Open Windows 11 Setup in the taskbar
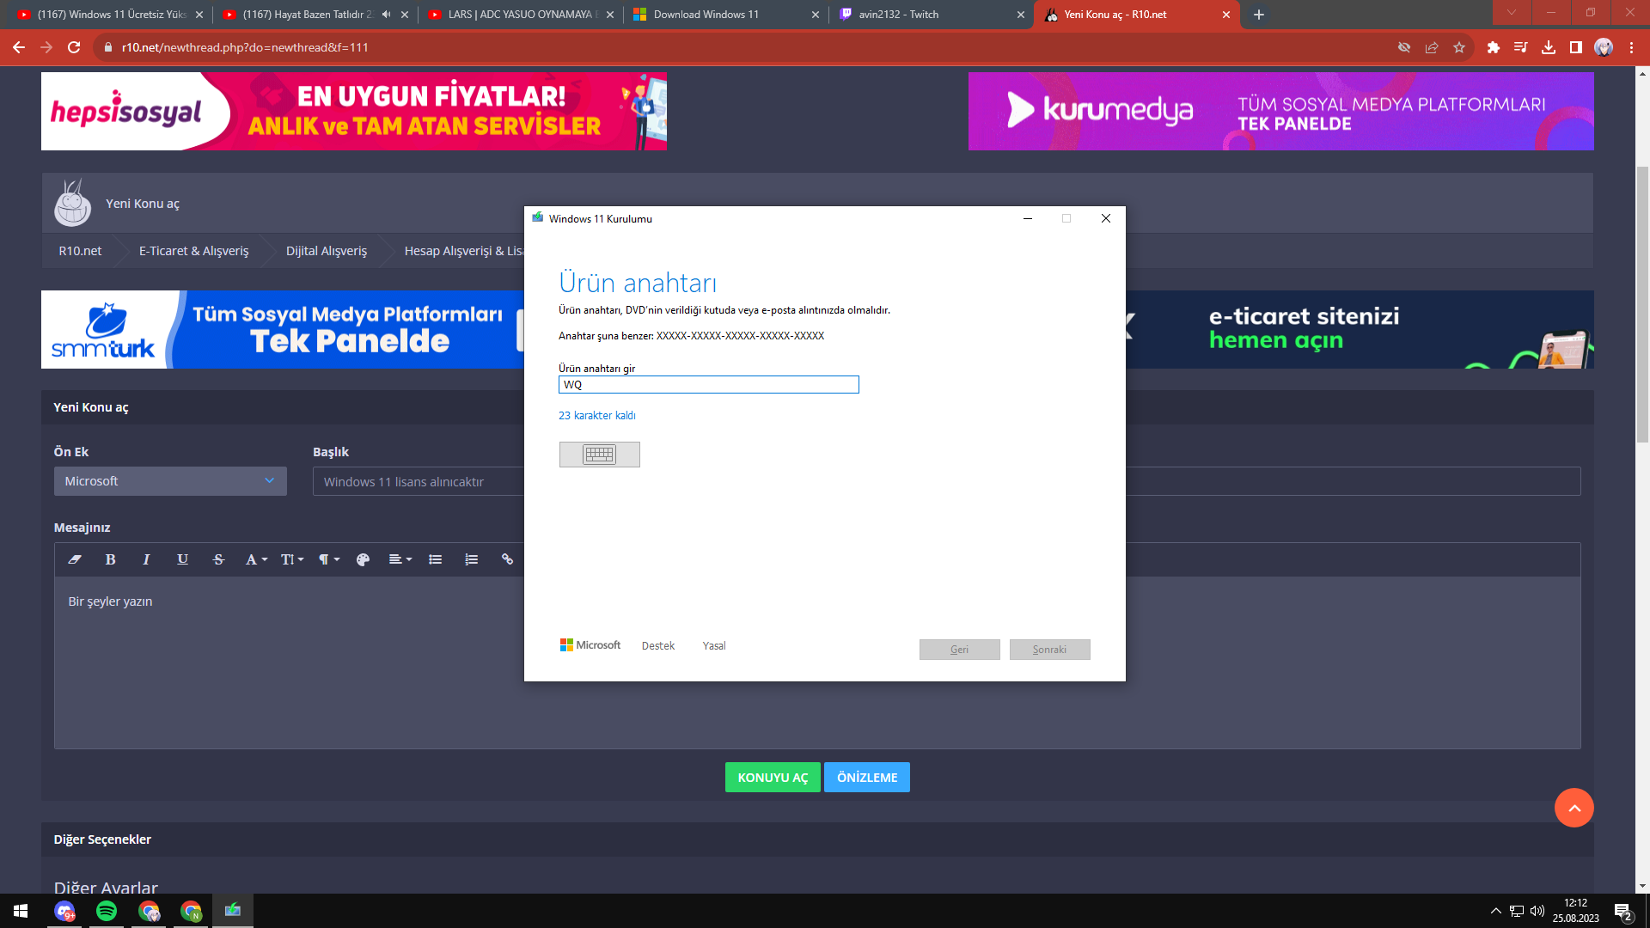This screenshot has height=928, width=1650. click(x=233, y=911)
